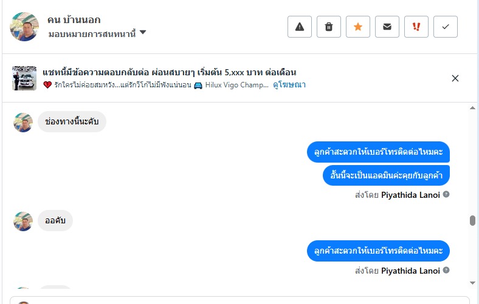Mark conversation done with checkmark icon
Viewport: 479px width, 304px height.
tap(446, 27)
